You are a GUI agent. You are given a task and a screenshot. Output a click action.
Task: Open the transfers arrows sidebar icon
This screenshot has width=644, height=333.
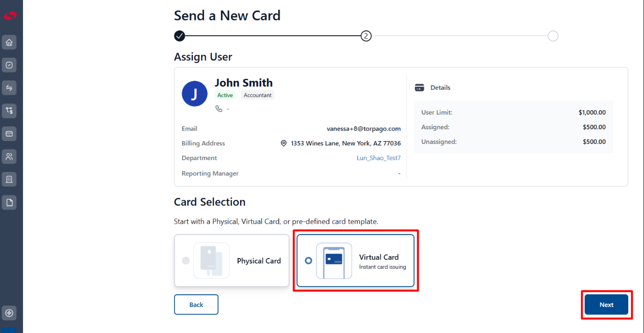tap(9, 88)
